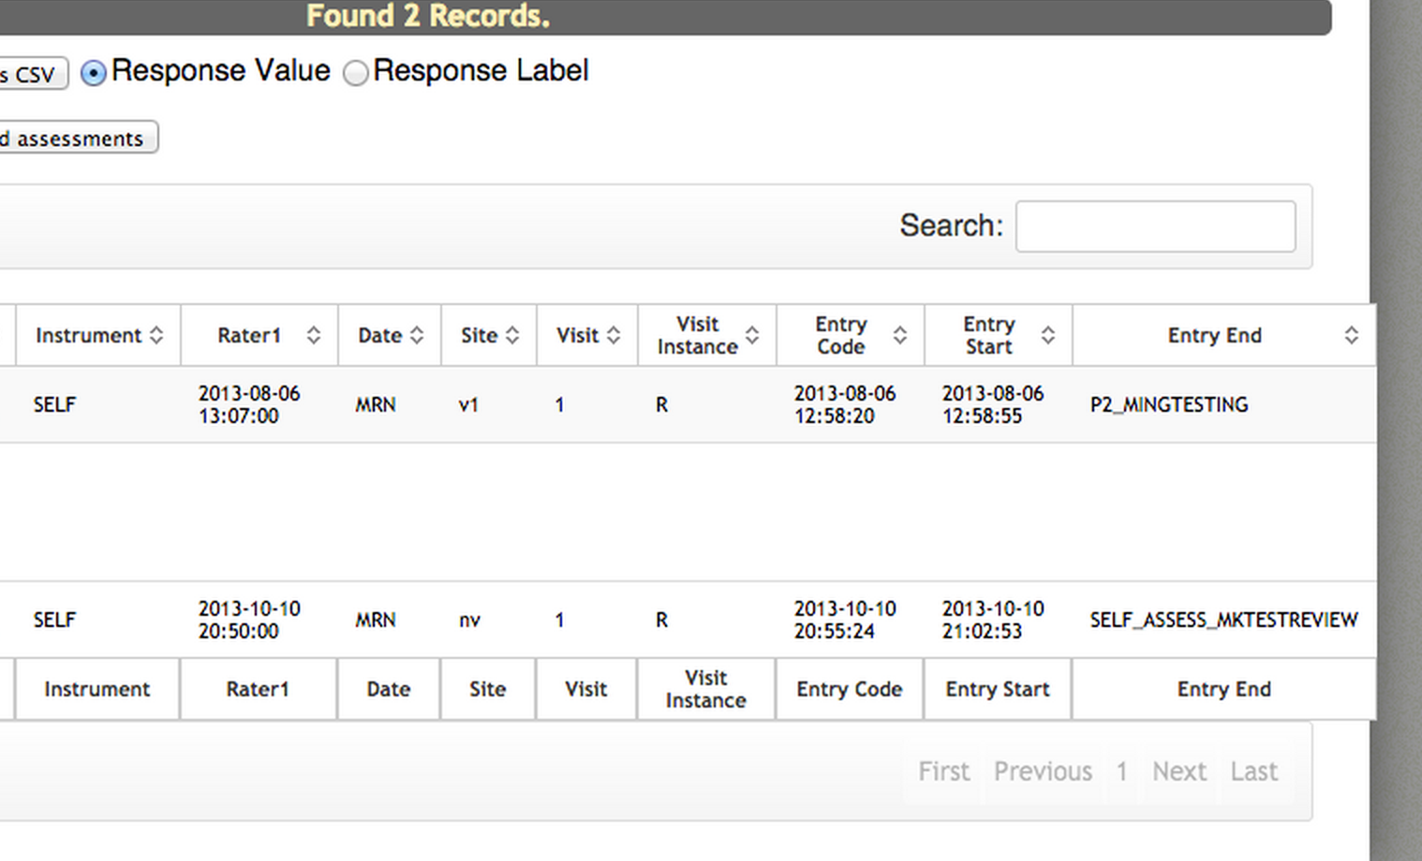Sort by Instrument column arrow icon
The image size is (1422, 861).
coord(156,335)
